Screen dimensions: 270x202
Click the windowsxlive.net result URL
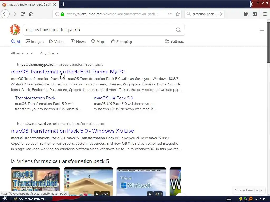tap(61, 124)
